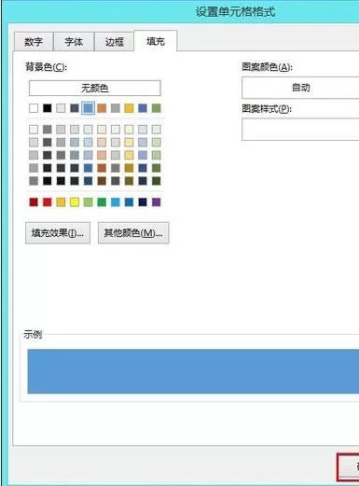
Task: Open 其他颜色 button
Action: (x=133, y=232)
